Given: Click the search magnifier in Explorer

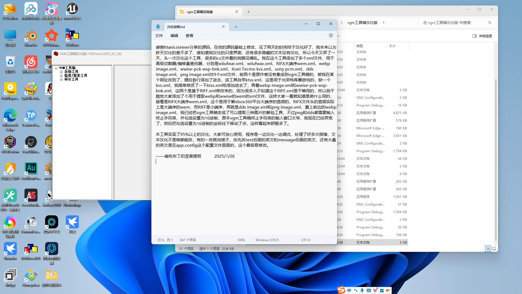Looking at the screenshot, I should pyautogui.click(x=490, y=23).
